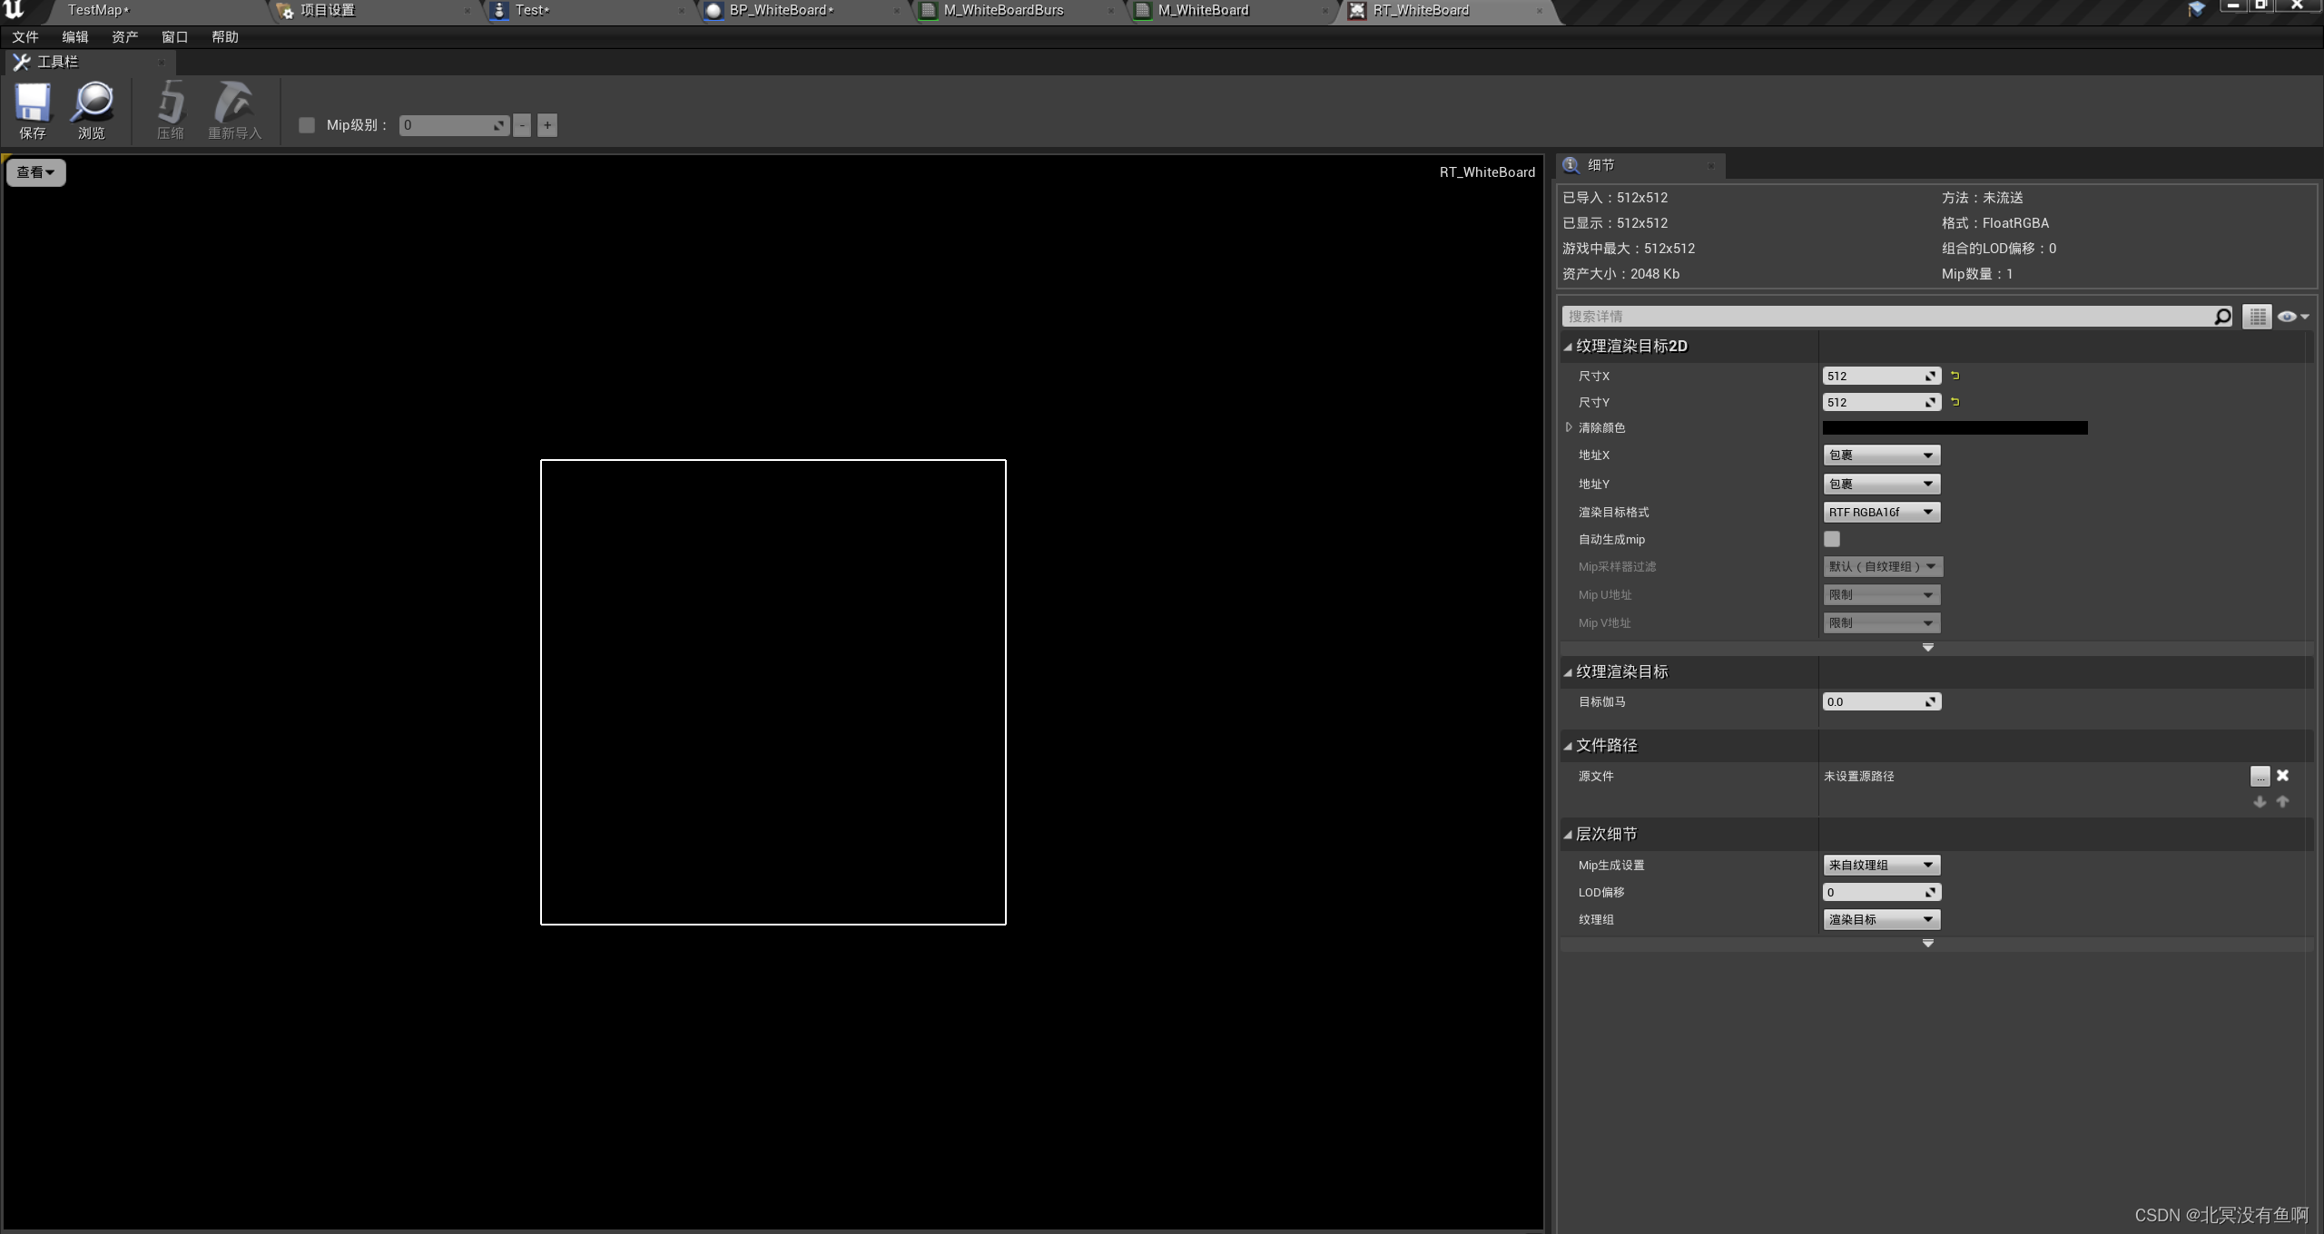The height and width of the screenshot is (1234, 2324).
Task: Reset Size Y to default arrow
Action: click(x=1955, y=402)
